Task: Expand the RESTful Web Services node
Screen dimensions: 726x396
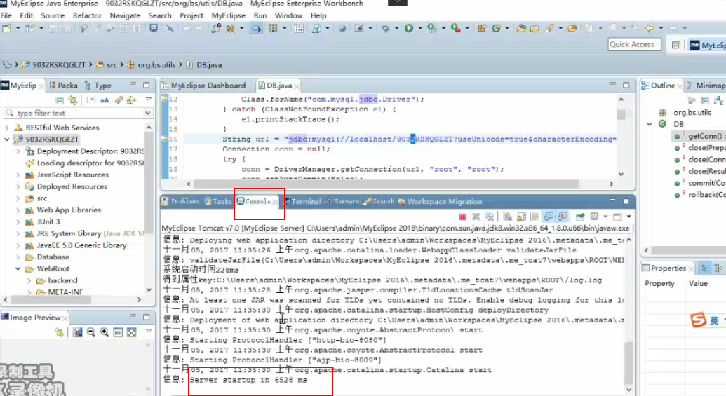Action: pos(7,128)
